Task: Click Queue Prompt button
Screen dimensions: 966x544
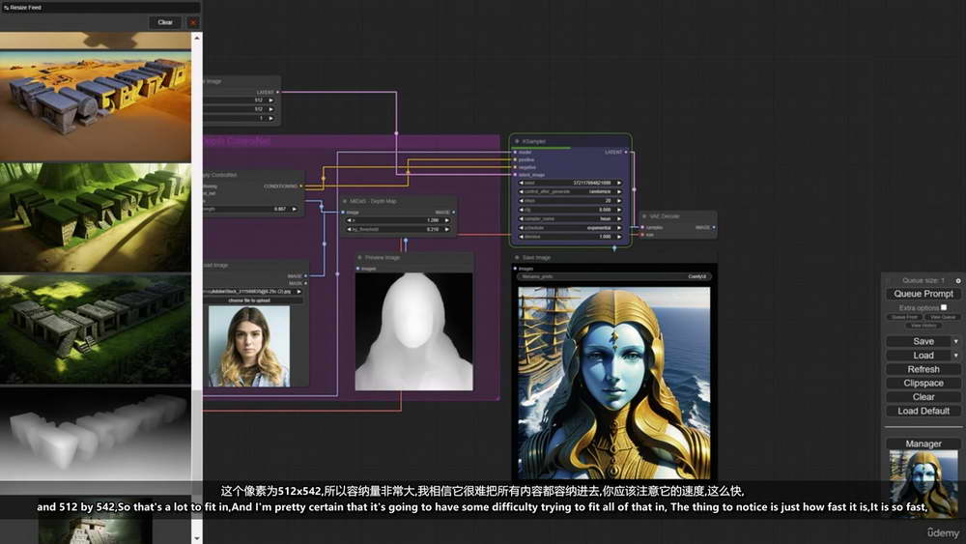Action: [923, 294]
